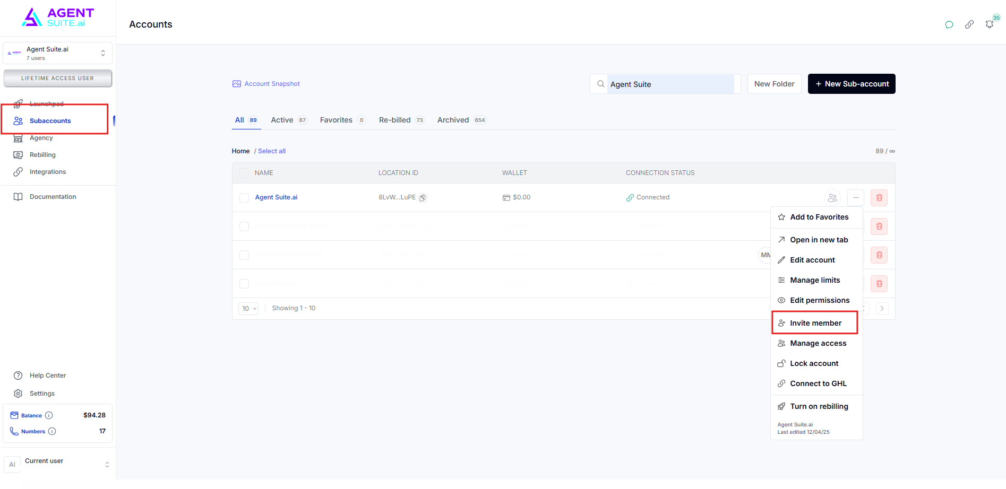Open the Settings gear icon
Image resolution: width=1006 pixels, height=489 pixels.
click(x=18, y=394)
